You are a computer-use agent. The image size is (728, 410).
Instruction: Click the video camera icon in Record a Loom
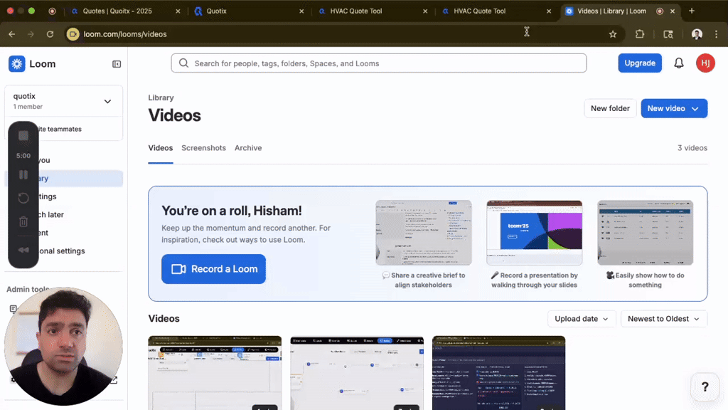(178, 269)
